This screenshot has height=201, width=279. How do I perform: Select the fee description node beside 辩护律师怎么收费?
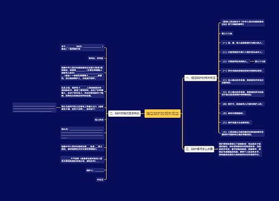click(x=240, y=149)
